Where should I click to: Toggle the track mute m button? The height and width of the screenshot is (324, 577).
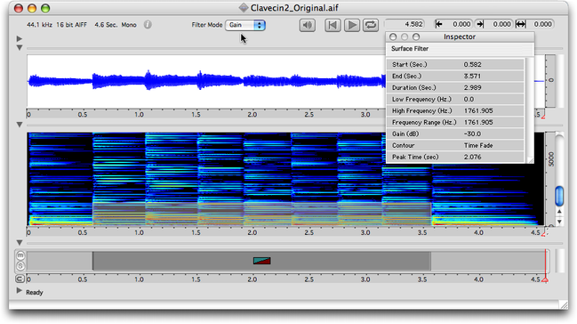tap(20, 255)
